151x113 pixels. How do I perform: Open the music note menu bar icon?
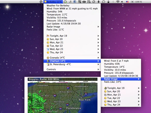point(70,2)
